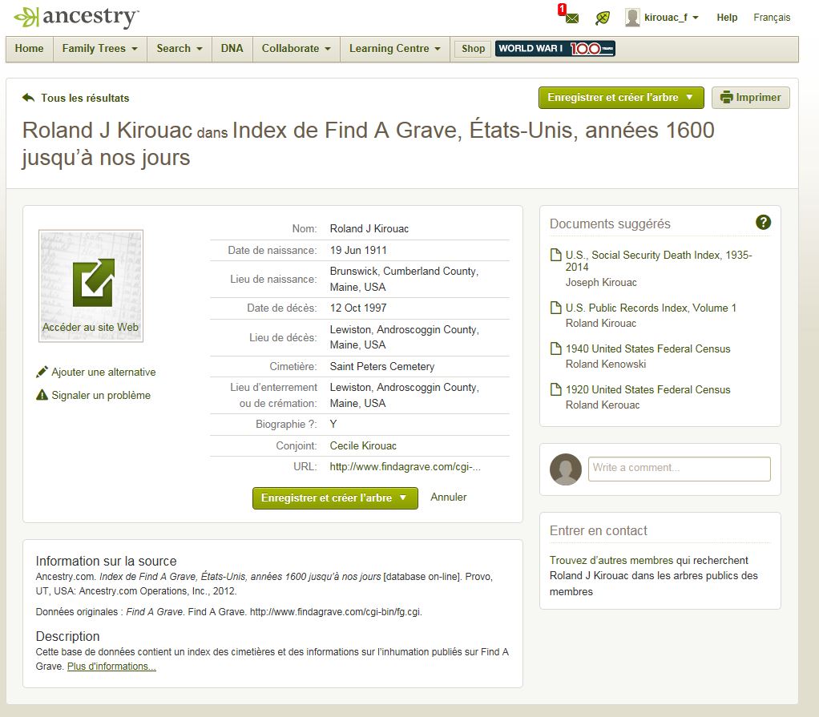The height and width of the screenshot is (717, 819).
Task: Switch language to Français
Action: [772, 18]
